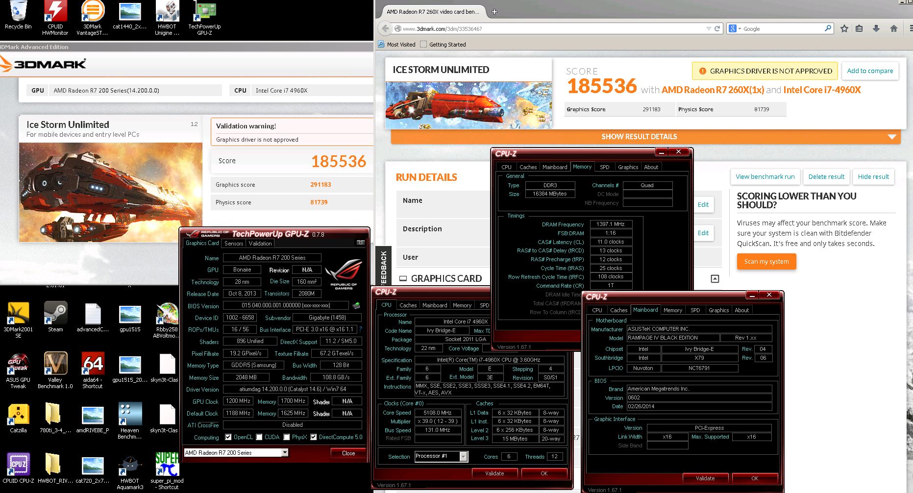
Task: Click GPU-Z screenshot camera icon
Action: tap(360, 243)
